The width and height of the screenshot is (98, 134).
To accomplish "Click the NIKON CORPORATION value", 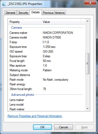I will click(x=58, y=33).
